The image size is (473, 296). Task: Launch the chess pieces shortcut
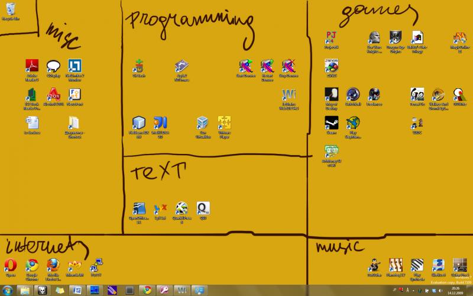[417, 123]
